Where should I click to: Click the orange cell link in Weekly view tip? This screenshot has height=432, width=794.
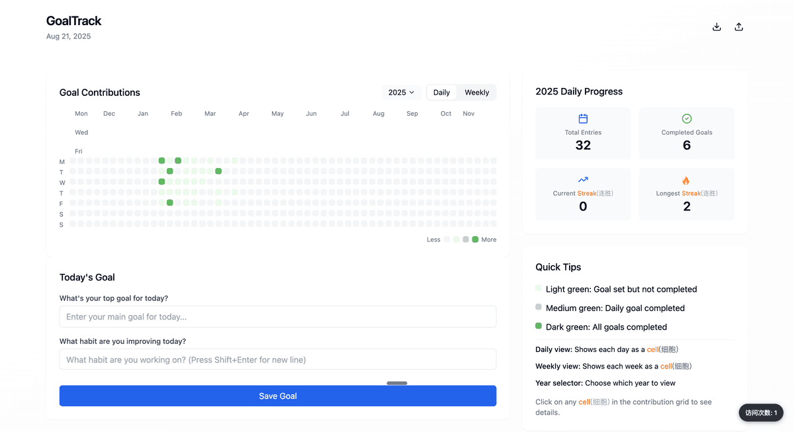click(x=666, y=367)
